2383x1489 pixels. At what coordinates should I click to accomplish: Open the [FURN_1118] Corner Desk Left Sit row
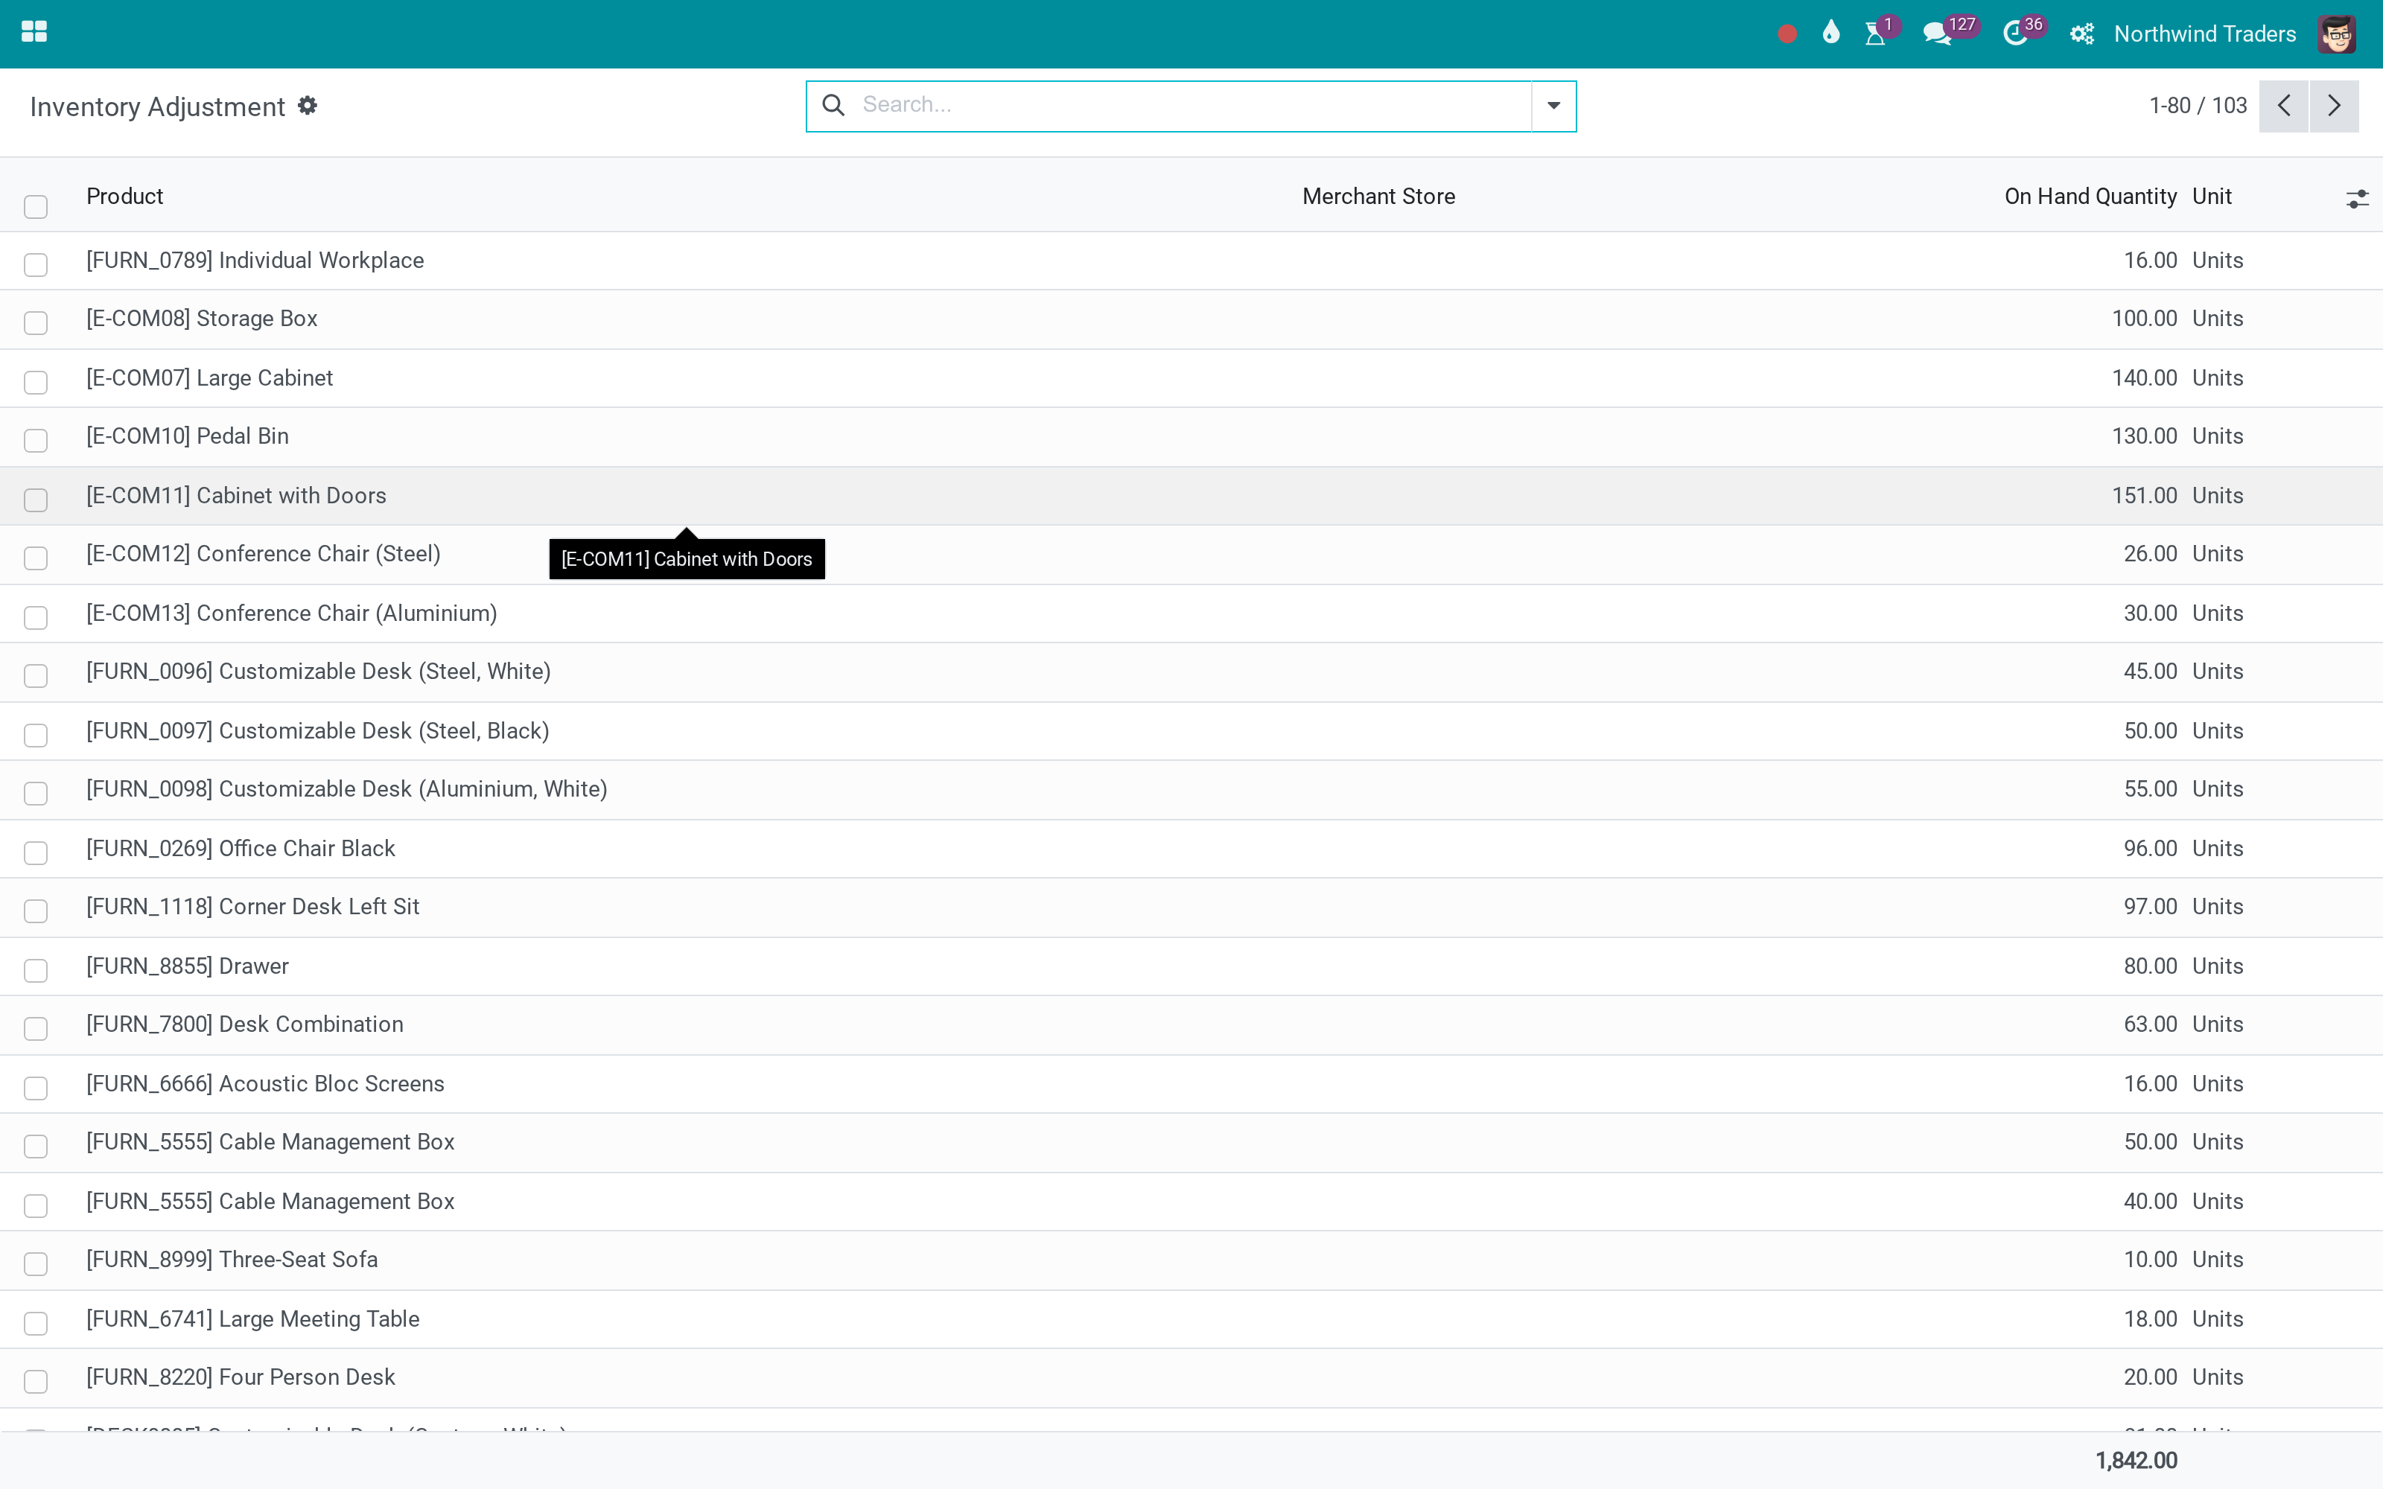click(1191, 907)
